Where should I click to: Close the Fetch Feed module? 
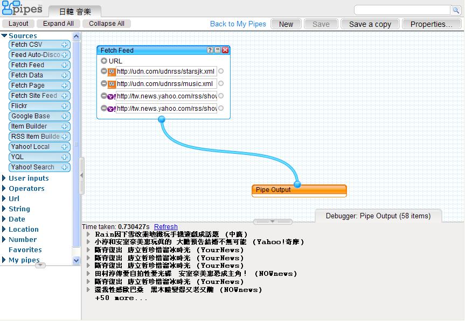225,50
